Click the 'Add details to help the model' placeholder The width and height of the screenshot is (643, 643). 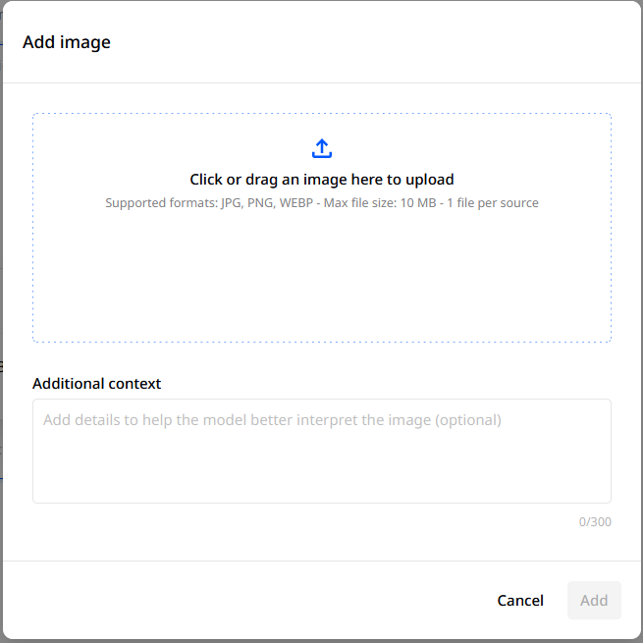click(x=272, y=420)
